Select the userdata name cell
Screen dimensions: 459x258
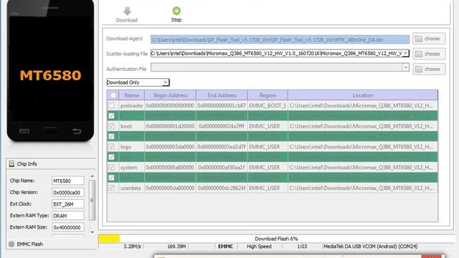click(x=132, y=188)
